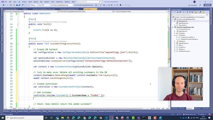Viewport: 213px width, 120px height.
Task: Open Visual Studio Code from the taskbar
Action: pyautogui.click(x=106, y=118)
